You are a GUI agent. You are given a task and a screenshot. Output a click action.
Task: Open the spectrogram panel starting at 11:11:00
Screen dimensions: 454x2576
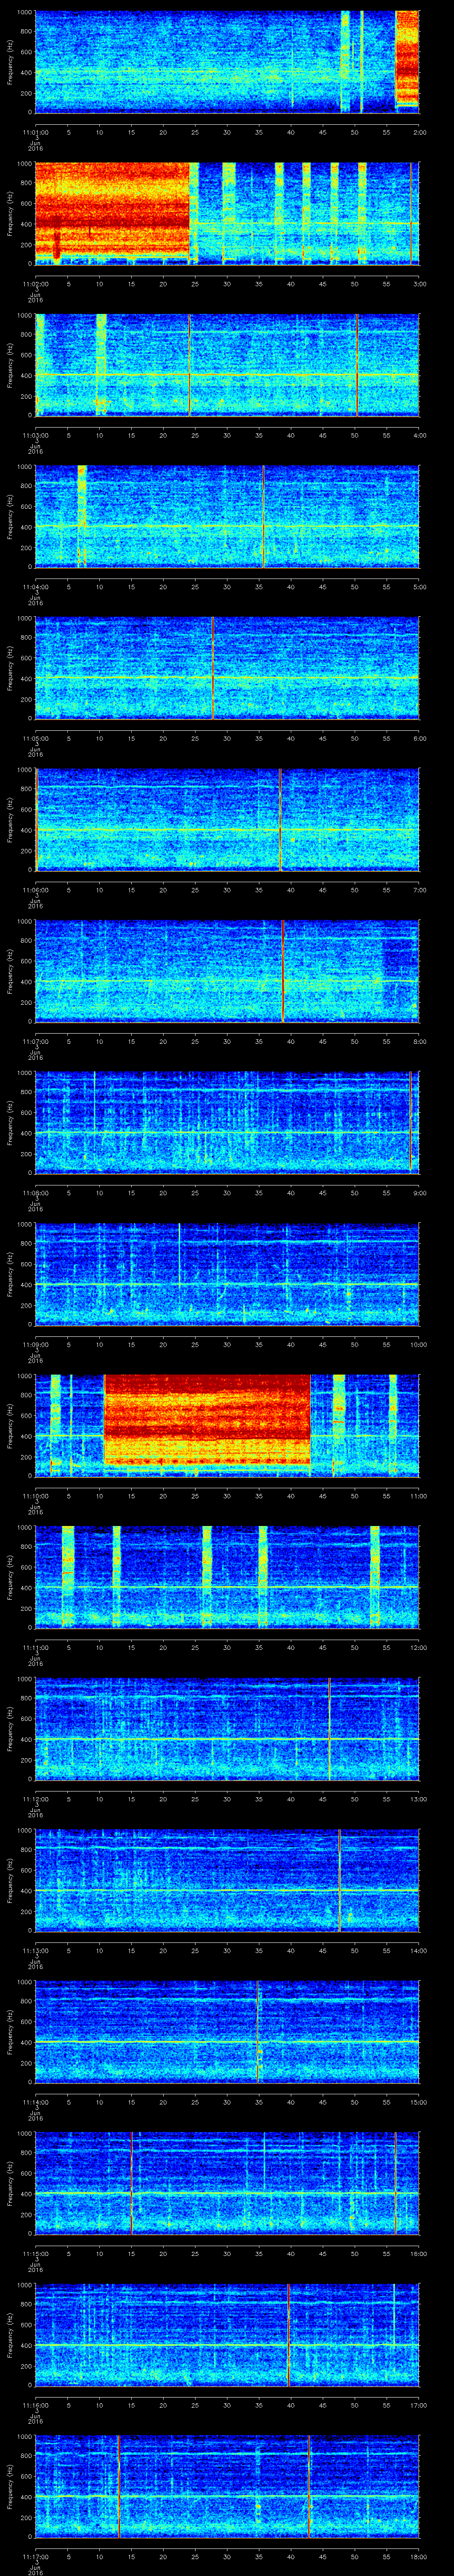point(227,1577)
